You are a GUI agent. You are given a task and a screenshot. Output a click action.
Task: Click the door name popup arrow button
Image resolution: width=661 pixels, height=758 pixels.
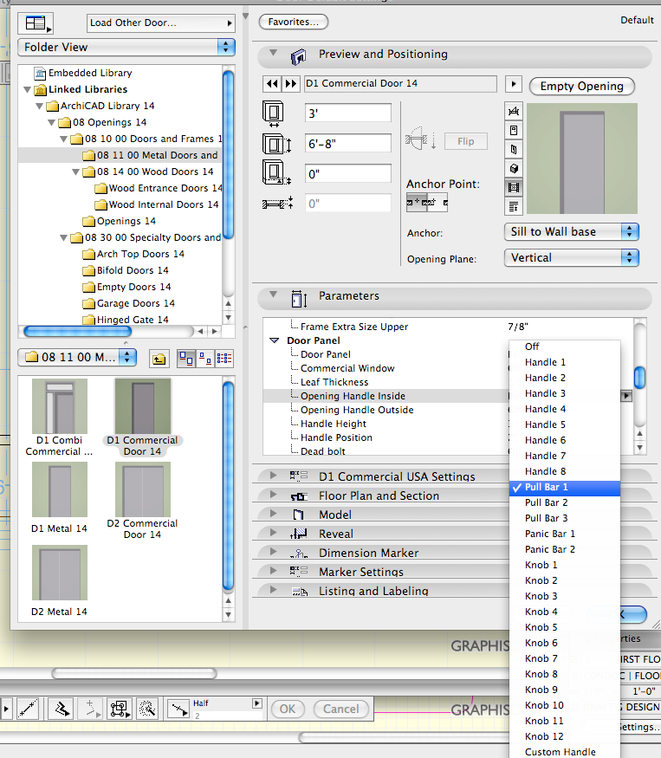coord(514,84)
